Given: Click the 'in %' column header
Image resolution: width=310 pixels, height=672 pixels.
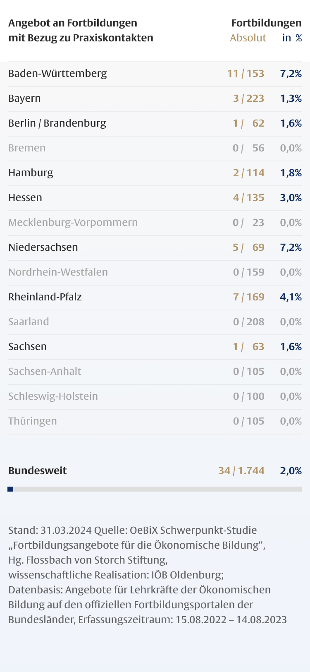Looking at the screenshot, I should [x=292, y=38].
